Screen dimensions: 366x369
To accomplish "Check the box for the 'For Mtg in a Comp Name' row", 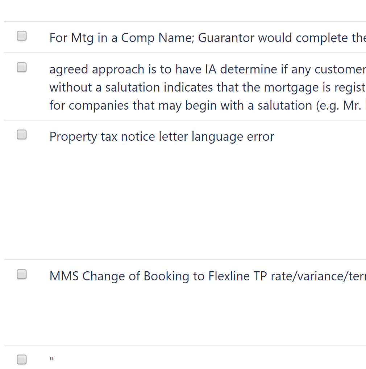I will click(x=22, y=36).
